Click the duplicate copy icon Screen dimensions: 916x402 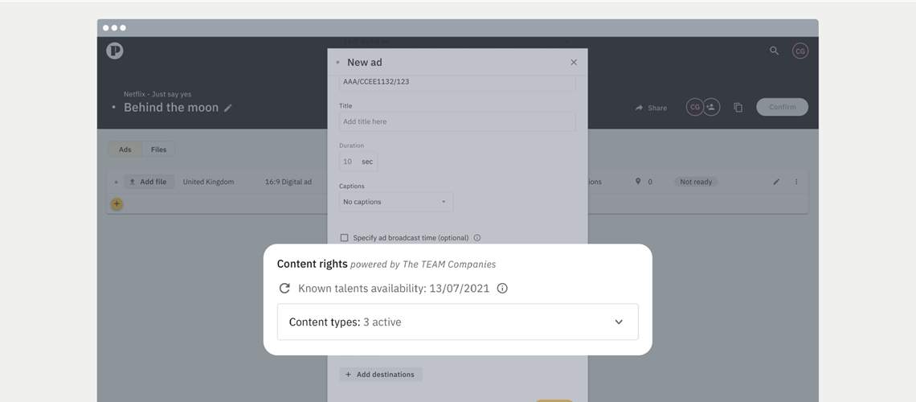738,108
